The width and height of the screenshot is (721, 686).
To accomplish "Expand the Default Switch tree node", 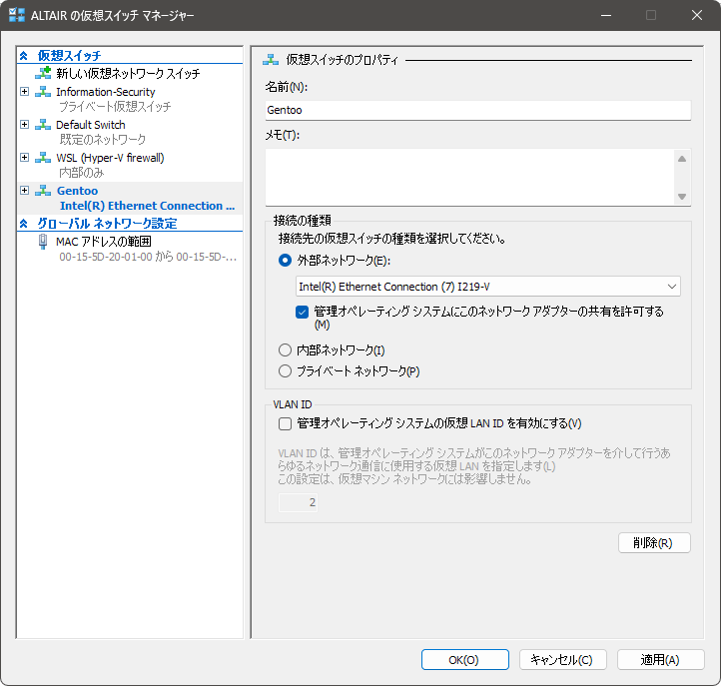I will 24,125.
